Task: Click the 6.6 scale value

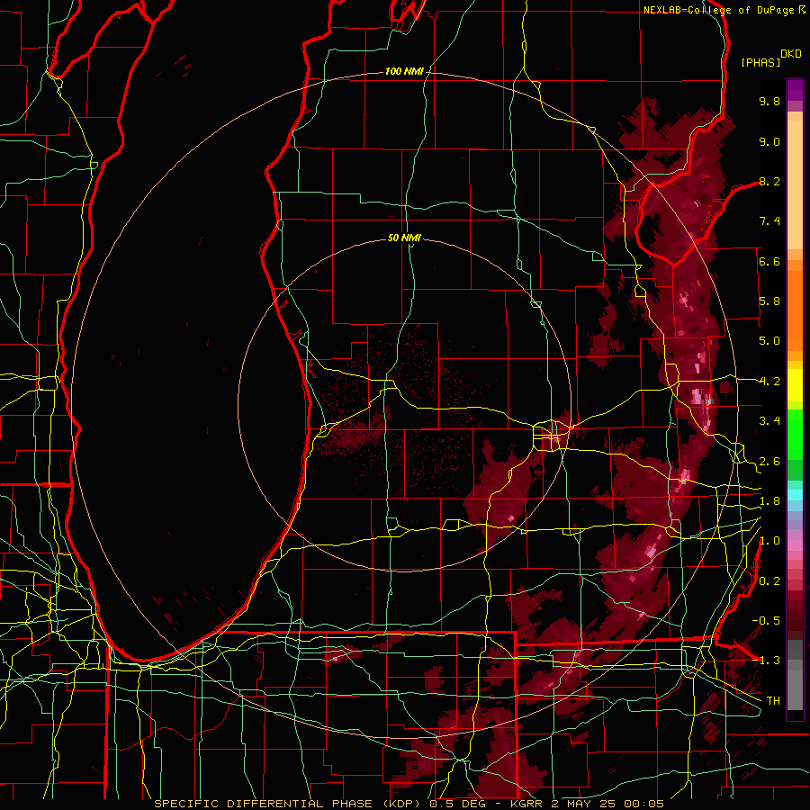Action: [x=769, y=261]
